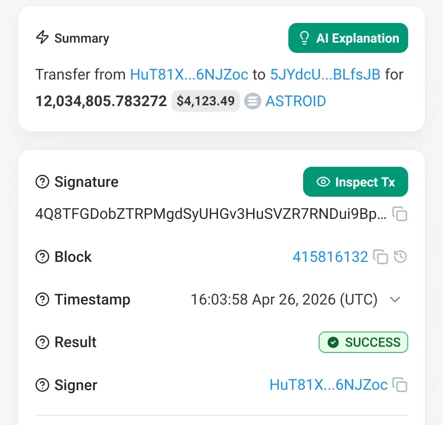The height and width of the screenshot is (425, 443).
Task: Open sender address HuT81X...6NJZoc in summary
Action: tap(189, 75)
